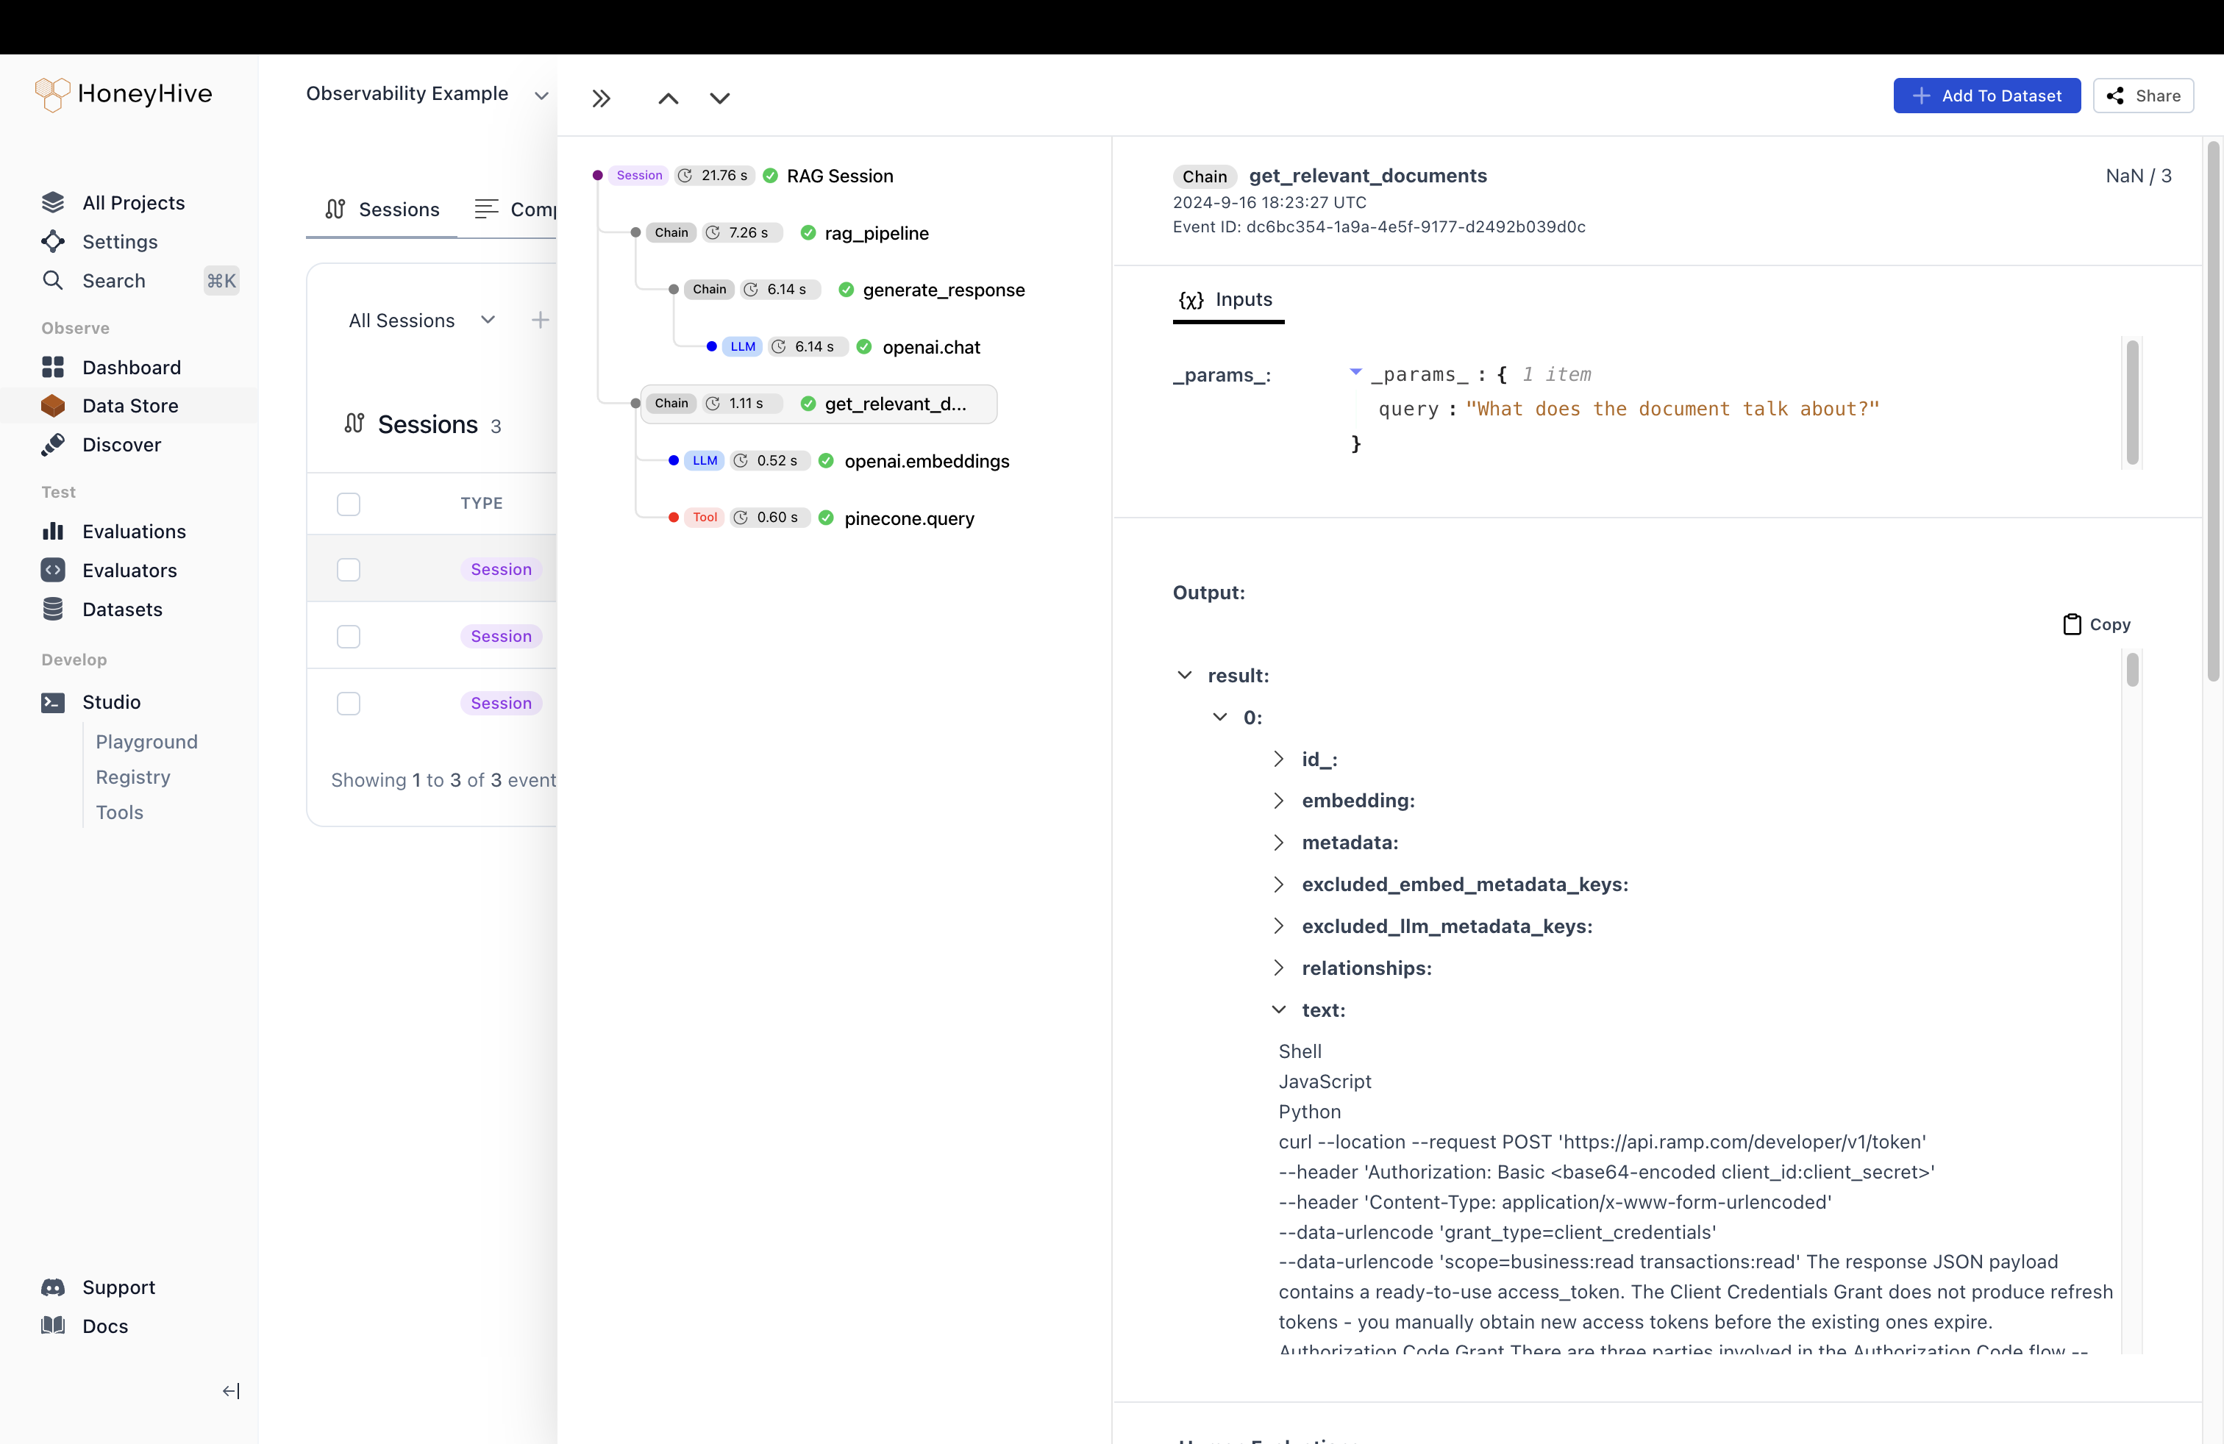2224x1444 pixels.
Task: Expand the embedding field in output
Action: click(1278, 801)
